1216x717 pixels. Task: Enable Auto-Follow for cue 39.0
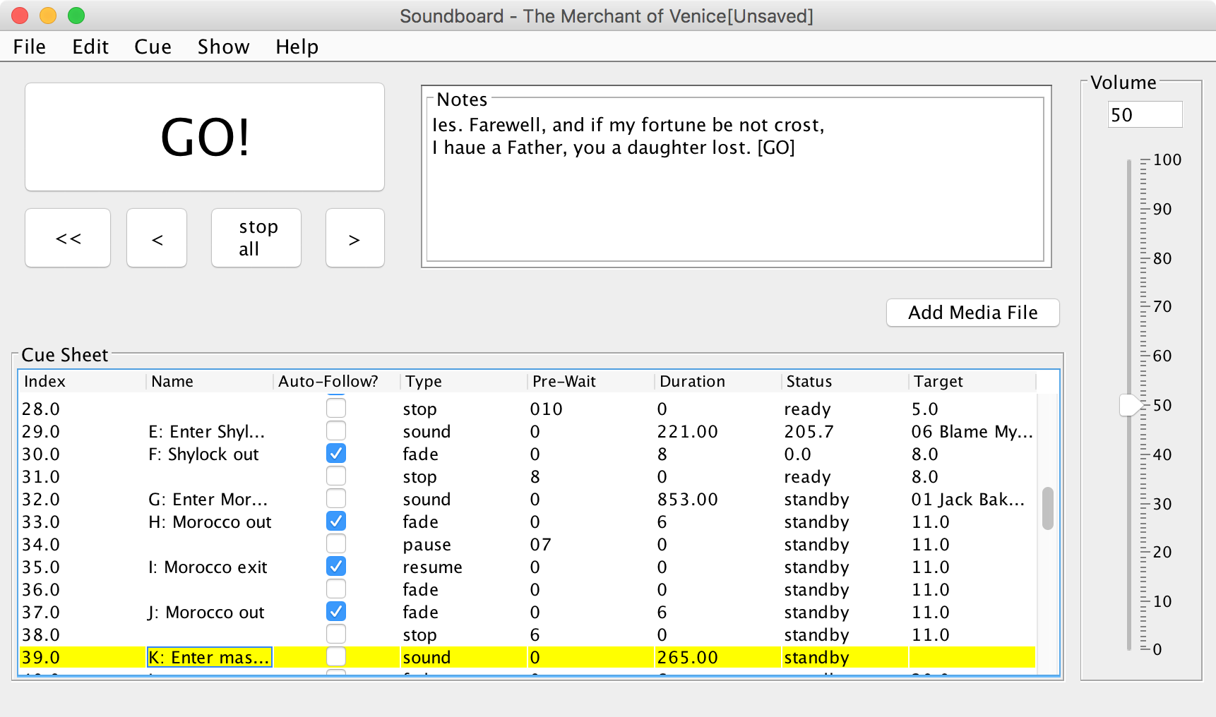(x=336, y=656)
